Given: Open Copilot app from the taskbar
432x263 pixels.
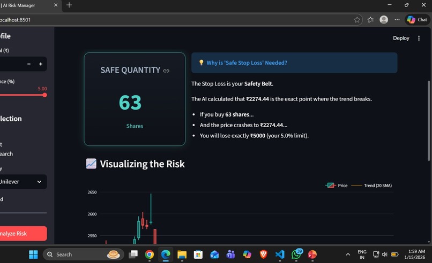Looking at the screenshot, I should click(x=247, y=254).
